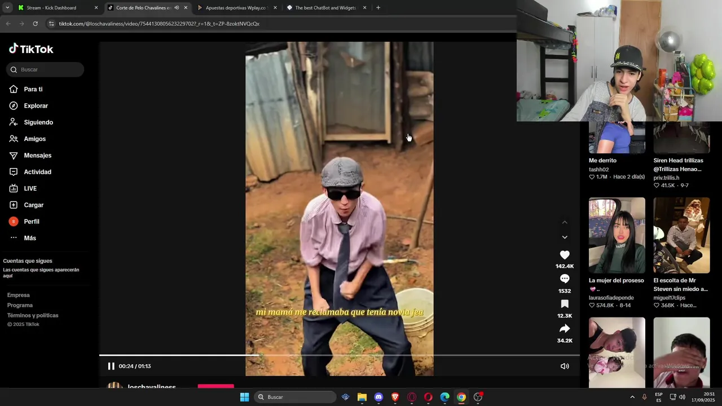Visit tashh02 profile link
The width and height of the screenshot is (722, 406).
point(598,169)
